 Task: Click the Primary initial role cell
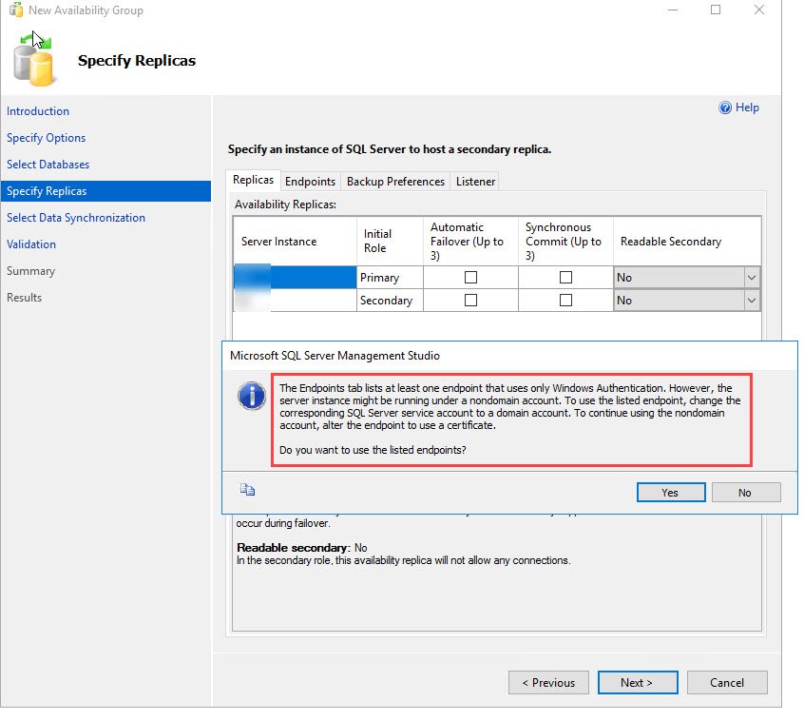pos(390,277)
